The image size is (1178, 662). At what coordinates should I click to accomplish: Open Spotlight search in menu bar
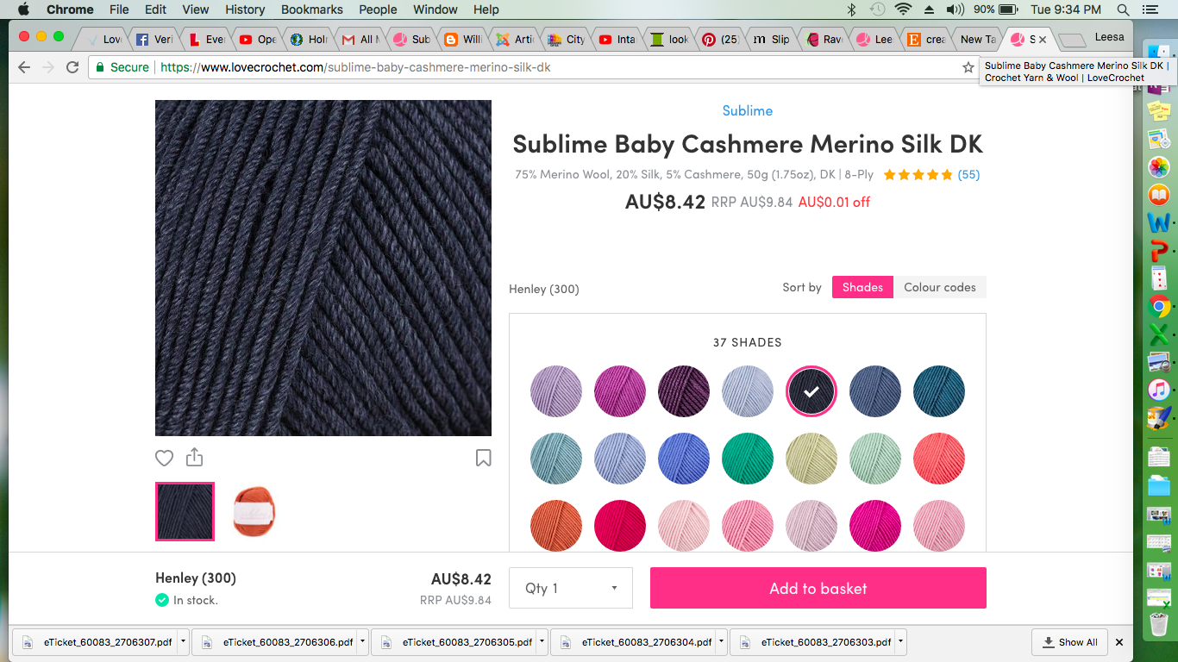1123,9
